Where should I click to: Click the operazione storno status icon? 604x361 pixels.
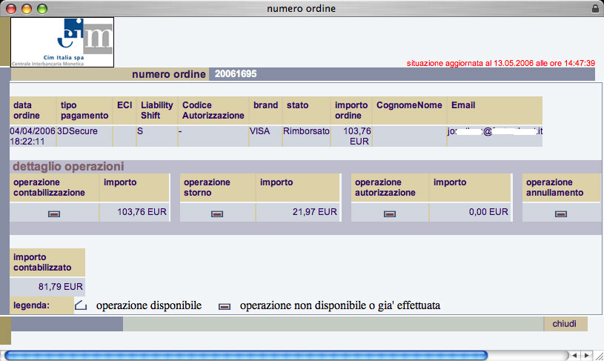pyautogui.click(x=217, y=213)
